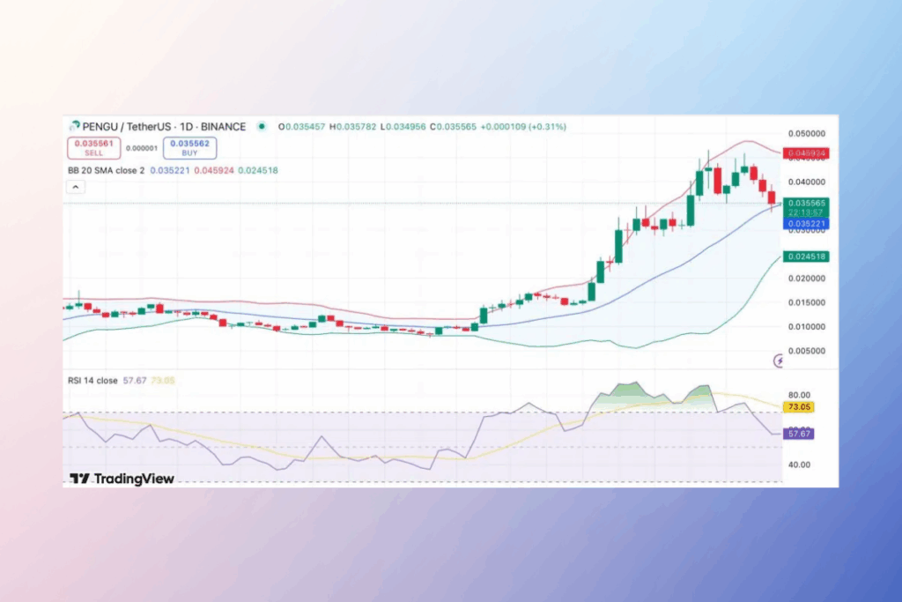The width and height of the screenshot is (902, 602).
Task: Click the 80.00 level on RSI axis
Action: (x=800, y=395)
